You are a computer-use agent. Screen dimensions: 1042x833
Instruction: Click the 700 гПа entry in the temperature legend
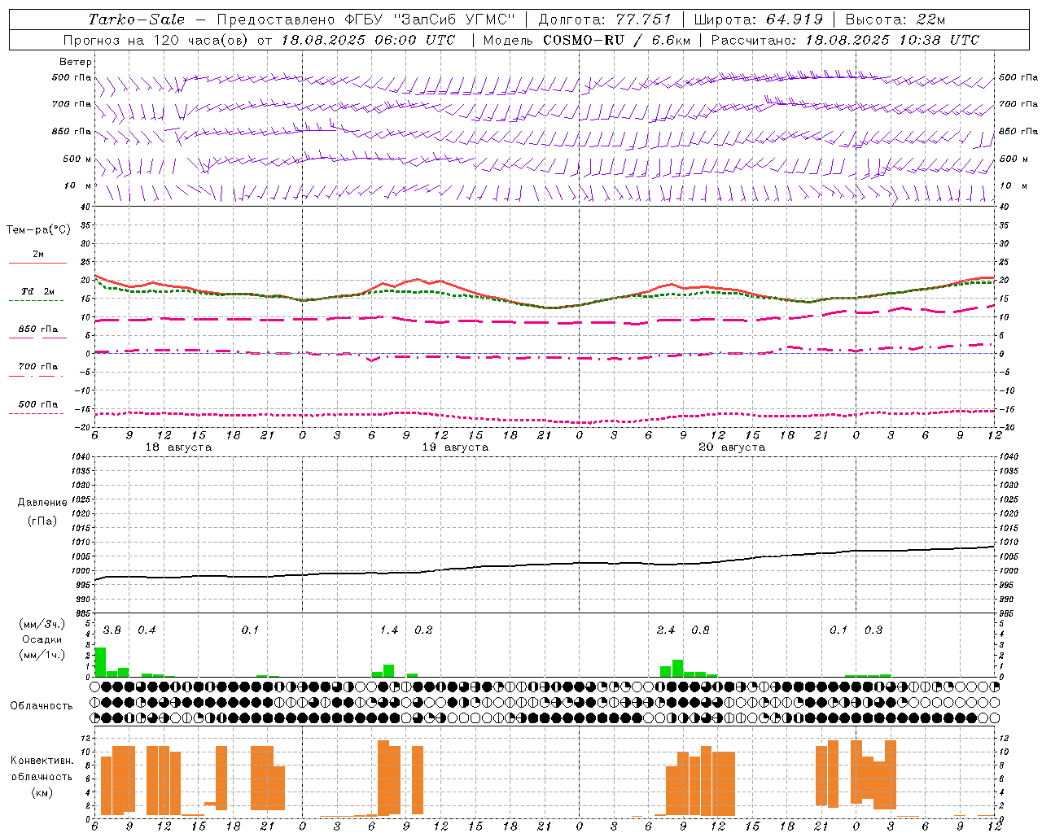[38, 367]
